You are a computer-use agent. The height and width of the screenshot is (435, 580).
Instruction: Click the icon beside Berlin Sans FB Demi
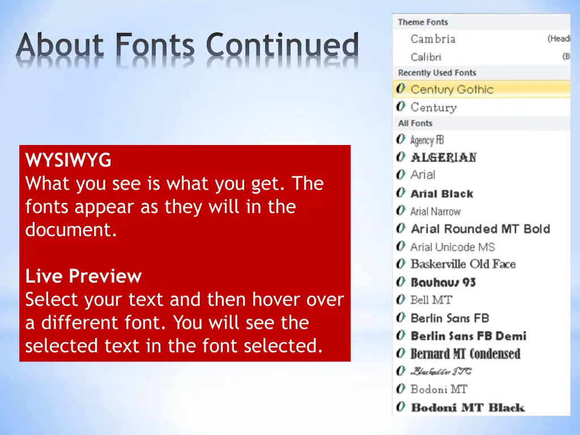pos(400,335)
